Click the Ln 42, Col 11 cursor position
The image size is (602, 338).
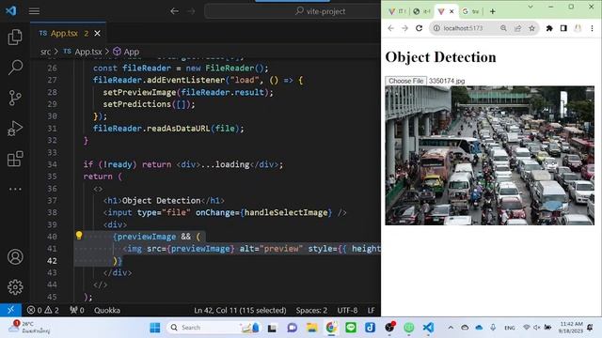coord(240,310)
